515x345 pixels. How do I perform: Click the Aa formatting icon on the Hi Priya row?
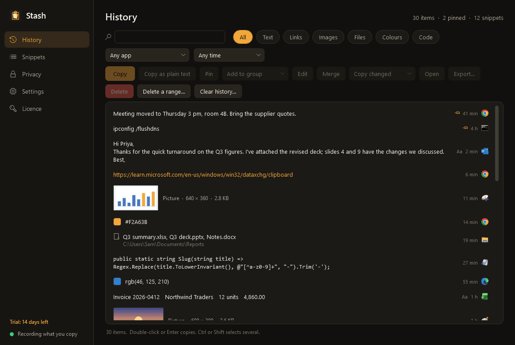(459, 152)
